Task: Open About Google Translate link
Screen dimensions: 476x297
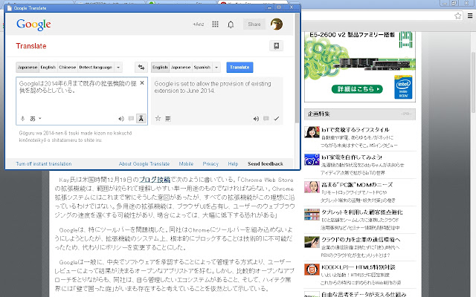Action: point(144,163)
